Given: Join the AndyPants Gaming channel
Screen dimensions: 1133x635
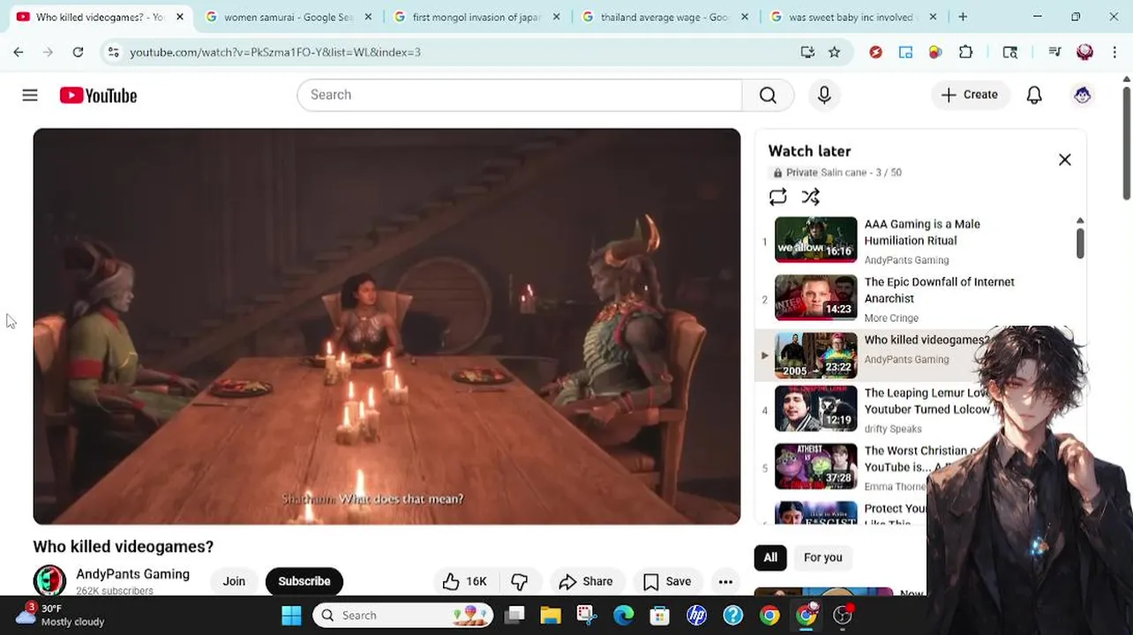Looking at the screenshot, I should pyautogui.click(x=234, y=581).
